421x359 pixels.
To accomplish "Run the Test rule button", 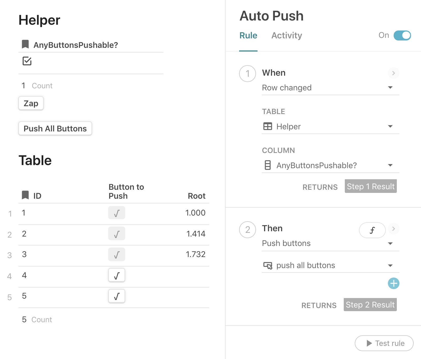I will pos(384,343).
